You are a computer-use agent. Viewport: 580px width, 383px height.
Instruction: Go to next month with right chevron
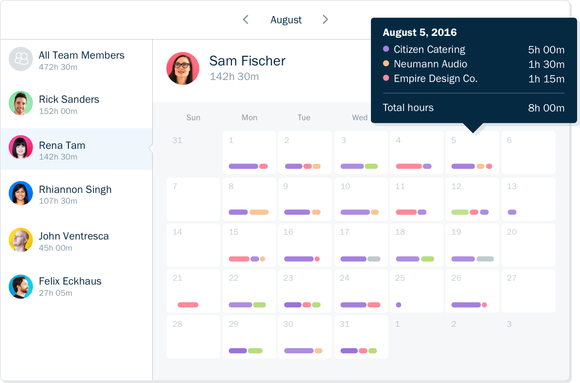pos(325,19)
